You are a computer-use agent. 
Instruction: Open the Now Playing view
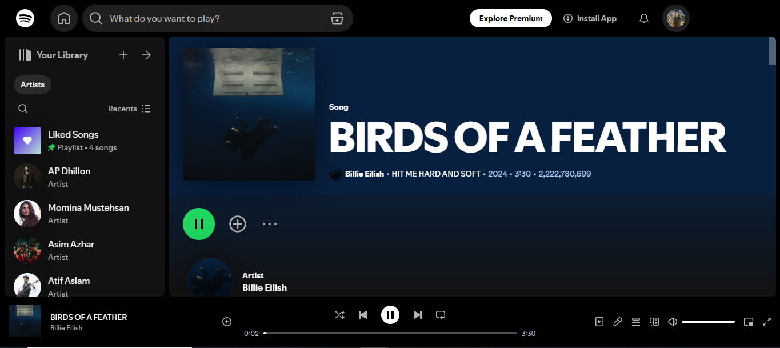coord(599,321)
